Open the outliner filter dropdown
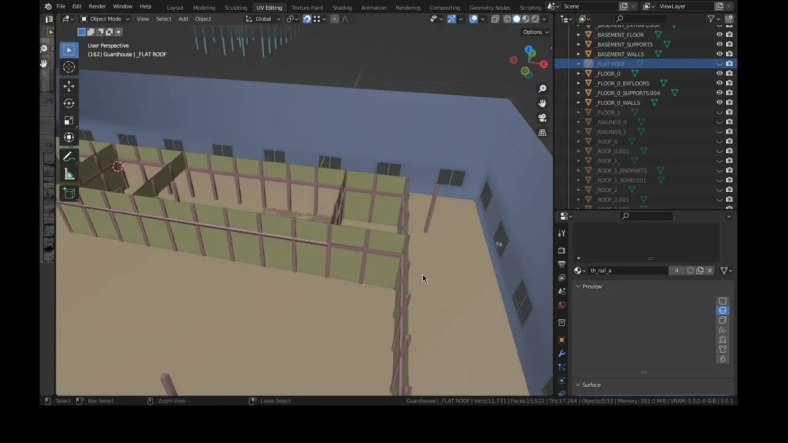Image resolution: width=788 pixels, height=443 pixels. pos(715,19)
